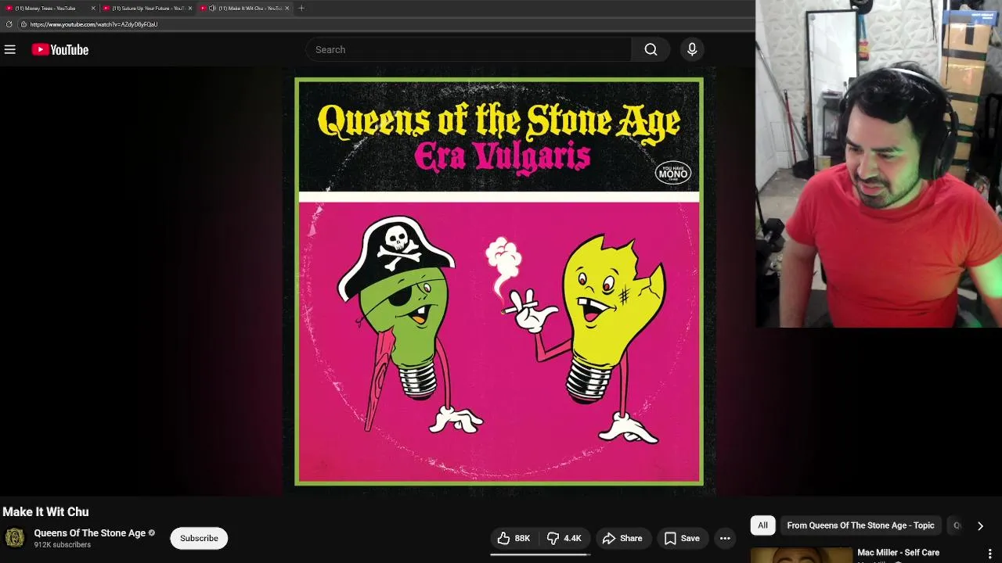Image resolution: width=1002 pixels, height=563 pixels.
Task: Close the Make It Wit Chu tab
Action: click(287, 8)
